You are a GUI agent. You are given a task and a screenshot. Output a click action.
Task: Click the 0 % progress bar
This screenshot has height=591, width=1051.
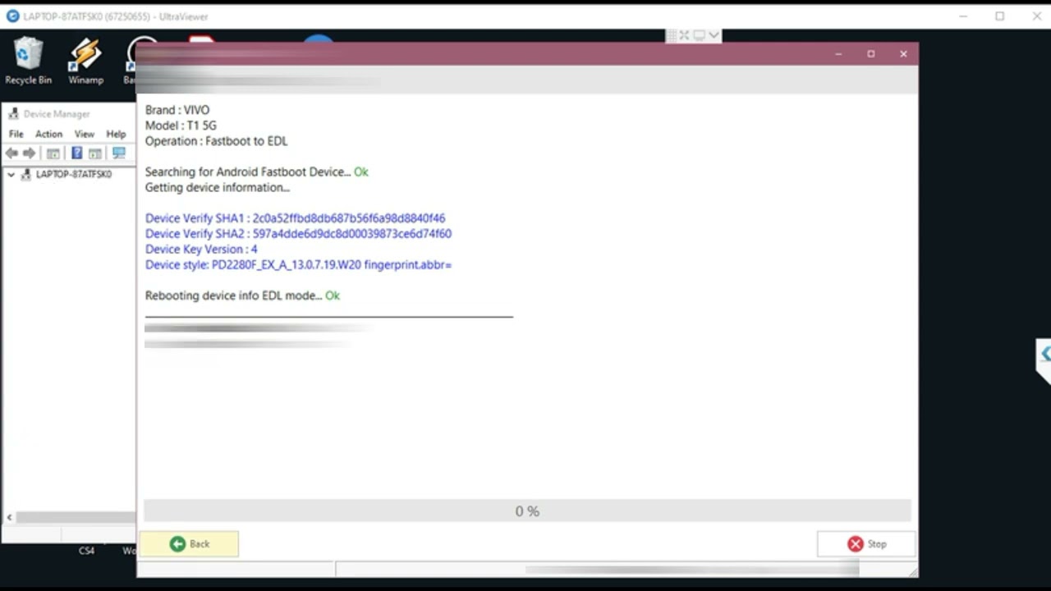pos(527,511)
